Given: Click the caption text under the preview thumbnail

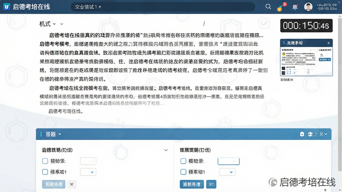Looking at the screenshot, I should [x=287, y=80].
